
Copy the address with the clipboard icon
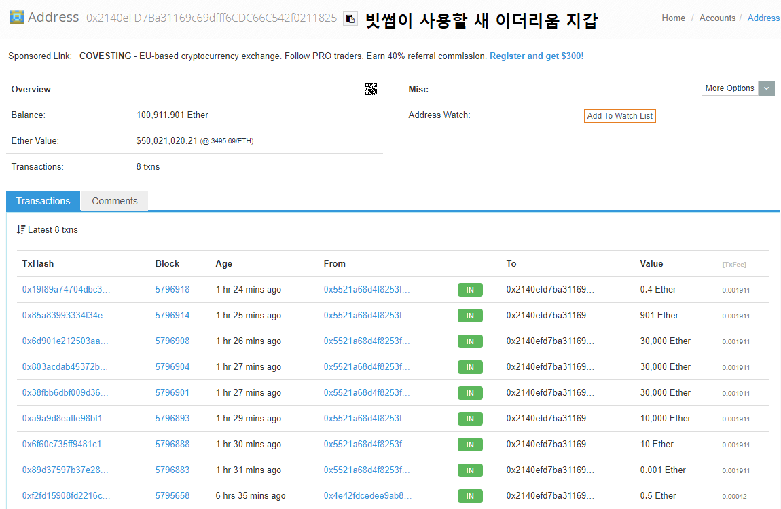tap(350, 19)
